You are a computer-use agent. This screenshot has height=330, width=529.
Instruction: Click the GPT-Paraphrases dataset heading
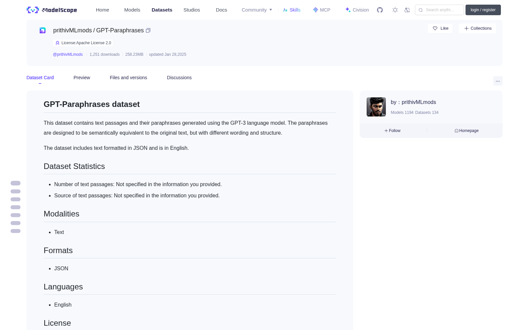pyautogui.click(x=92, y=104)
